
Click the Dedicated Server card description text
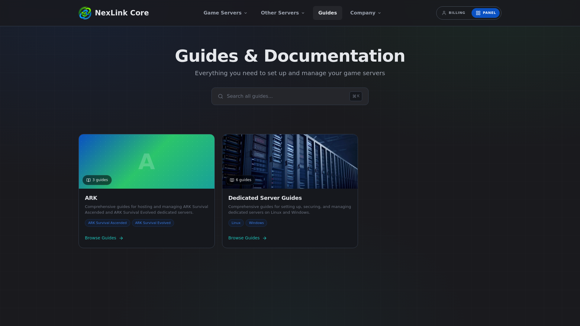point(290,209)
